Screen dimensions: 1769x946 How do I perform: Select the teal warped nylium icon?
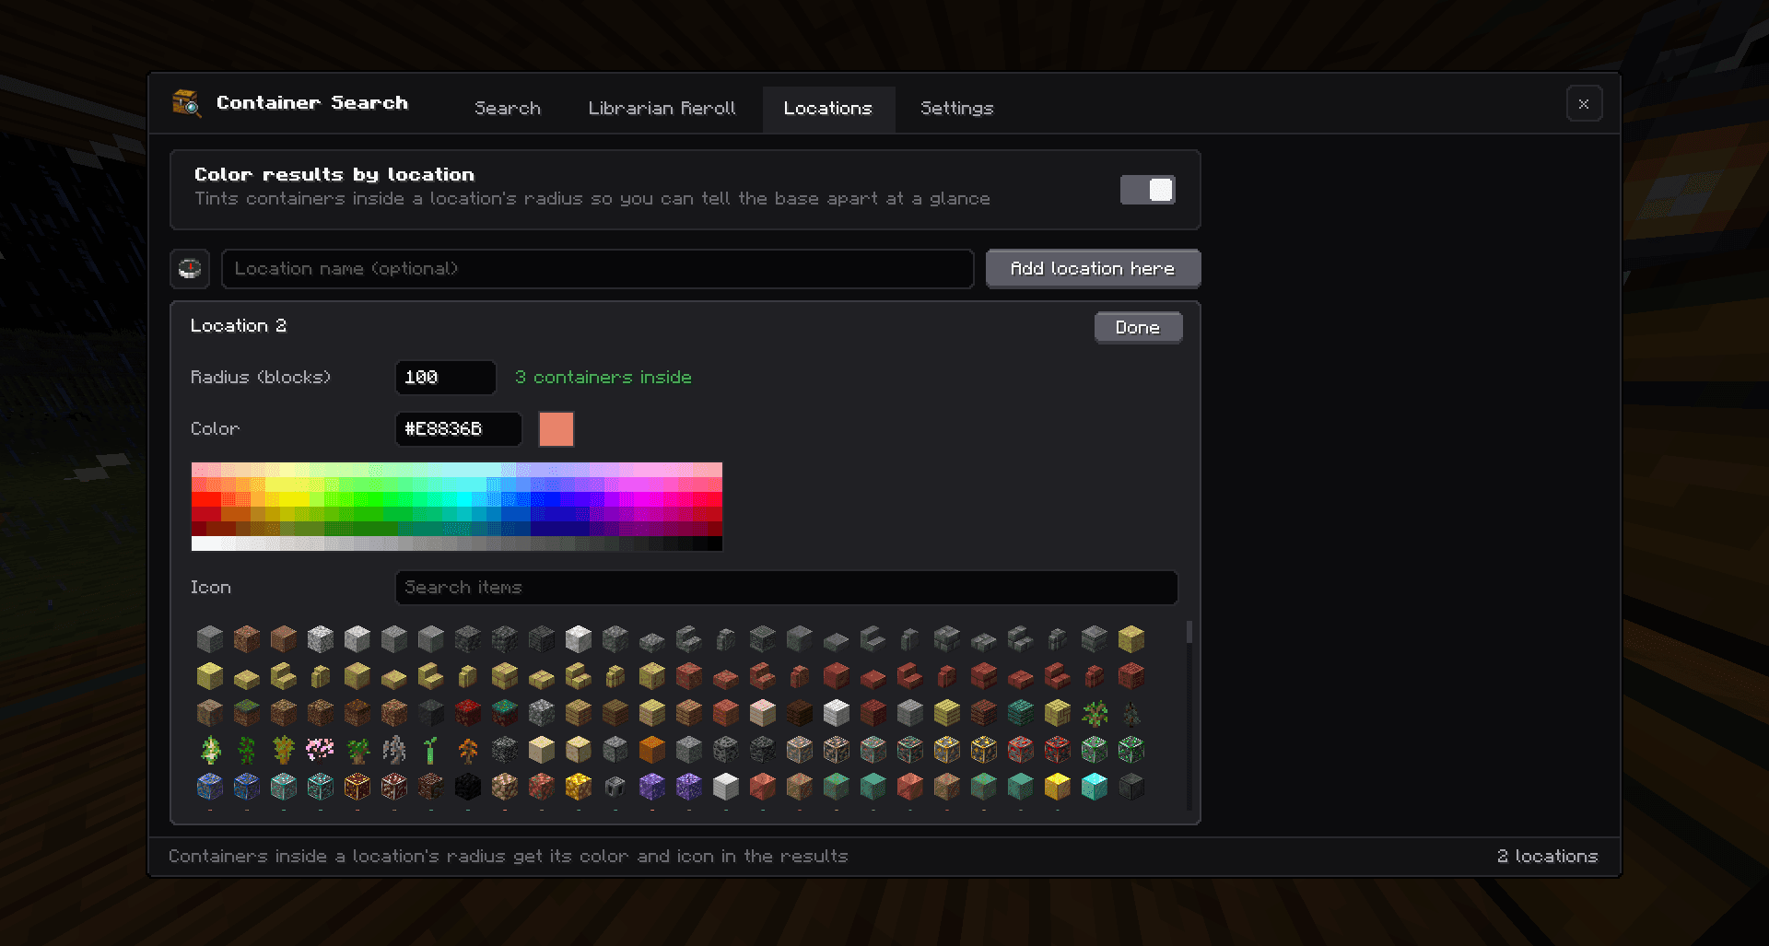tap(505, 713)
